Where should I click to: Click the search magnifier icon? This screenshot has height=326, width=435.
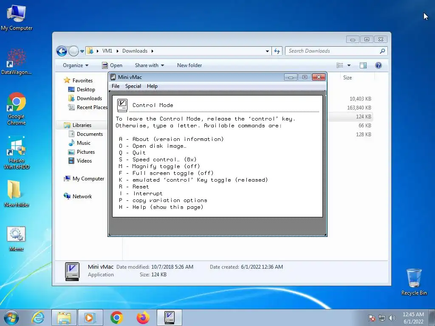click(x=383, y=51)
